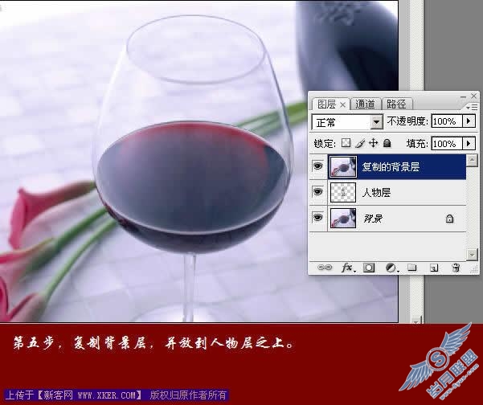This screenshot has height=405, width=483.
Task: Click layers list scrollbar down arrow
Action: [x=472, y=255]
